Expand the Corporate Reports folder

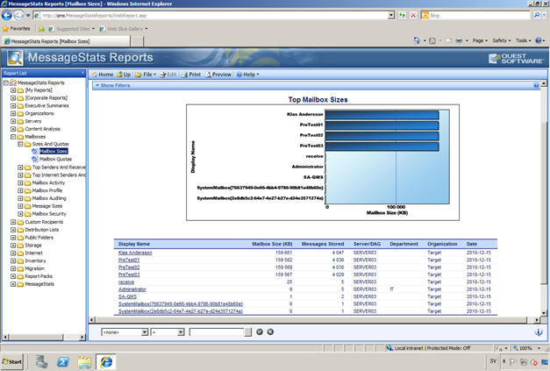point(13,98)
